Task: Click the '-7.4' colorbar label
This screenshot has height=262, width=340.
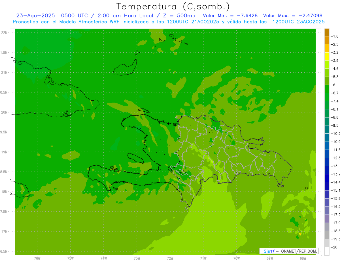Action: (335, 101)
